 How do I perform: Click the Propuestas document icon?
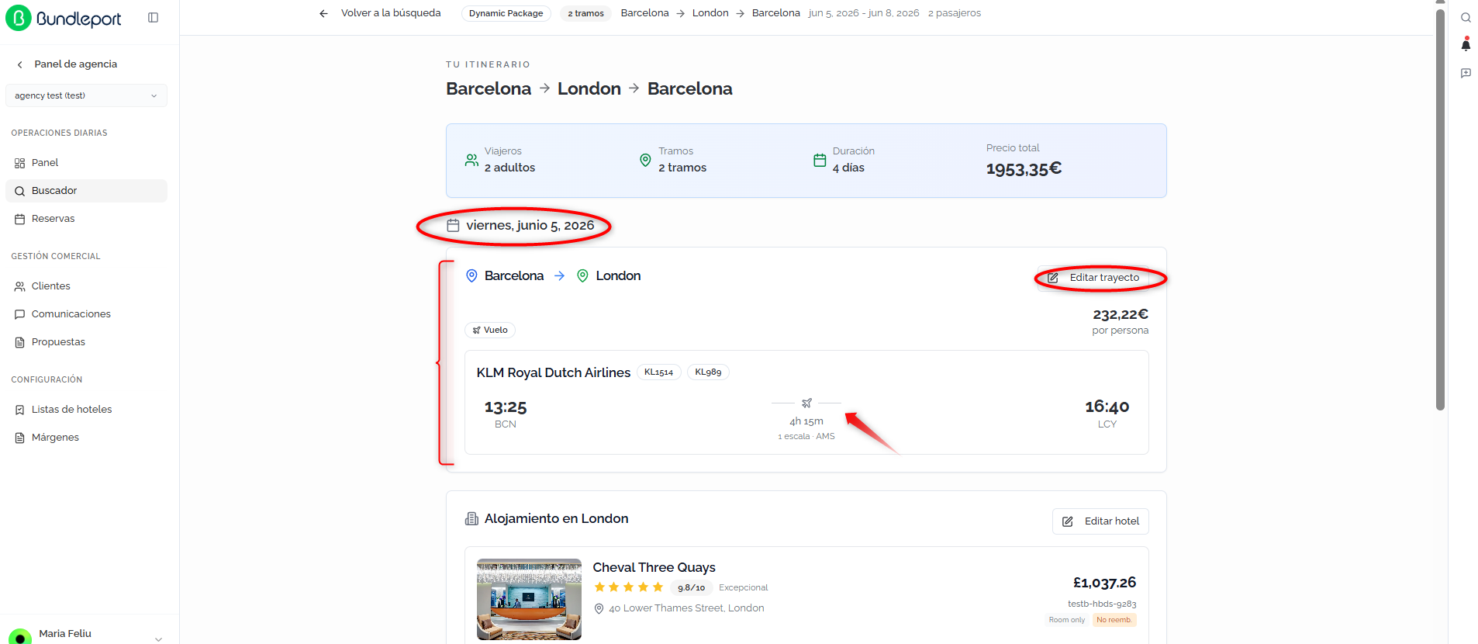click(x=20, y=342)
